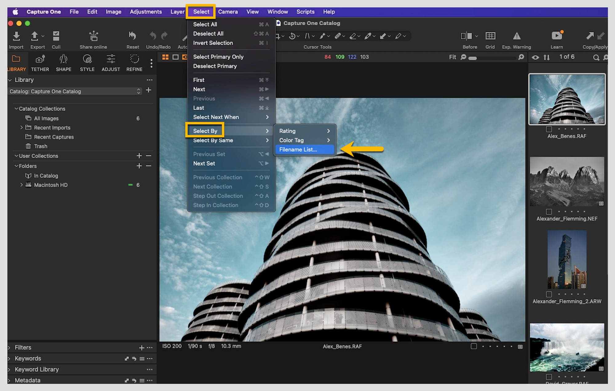The image size is (615, 391).
Task: Toggle color tag box below main viewer
Action: 474,346
